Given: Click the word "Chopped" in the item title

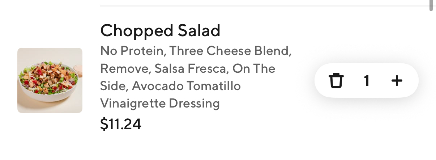Looking at the screenshot, I should 136,31.
